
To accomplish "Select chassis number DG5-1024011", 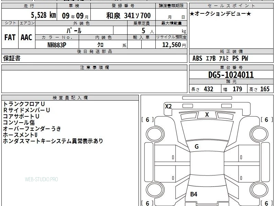I will [x=231, y=75].
